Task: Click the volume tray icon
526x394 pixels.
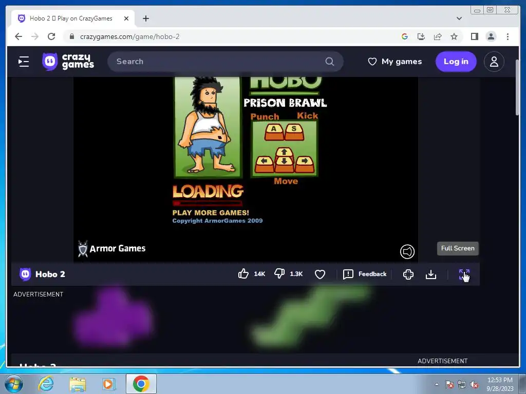Action: pyautogui.click(x=474, y=384)
